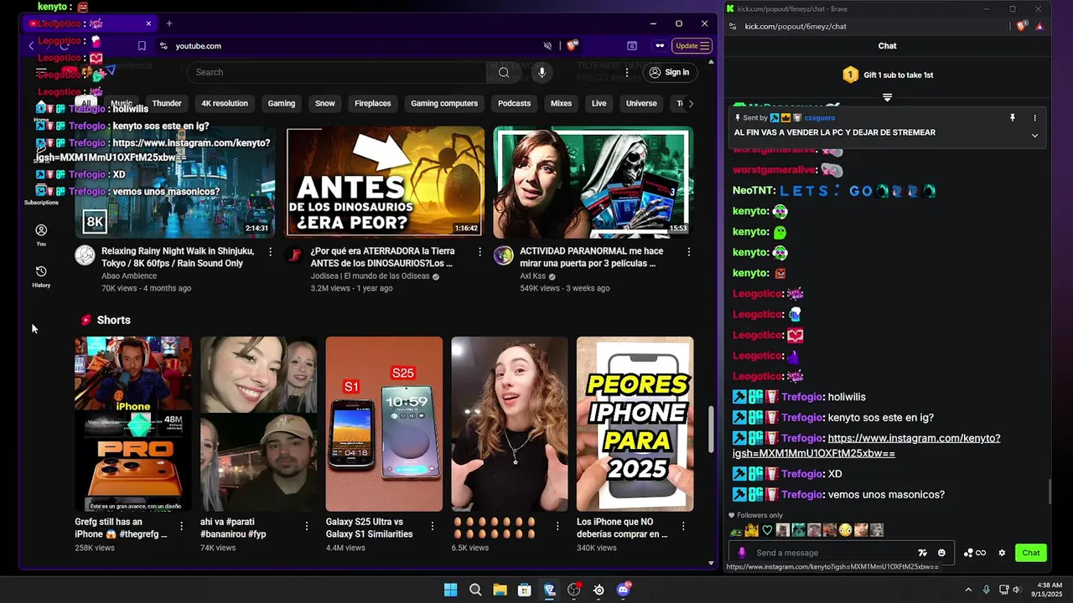Select the Fireplaces chip
This screenshot has height=603, width=1073.
(372, 104)
